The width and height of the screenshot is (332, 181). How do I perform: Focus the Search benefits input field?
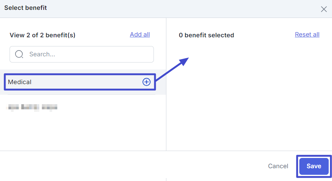coord(88,54)
